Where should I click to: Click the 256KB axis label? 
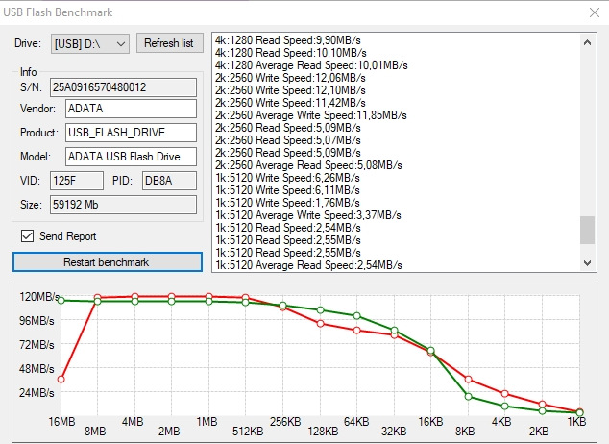285,422
